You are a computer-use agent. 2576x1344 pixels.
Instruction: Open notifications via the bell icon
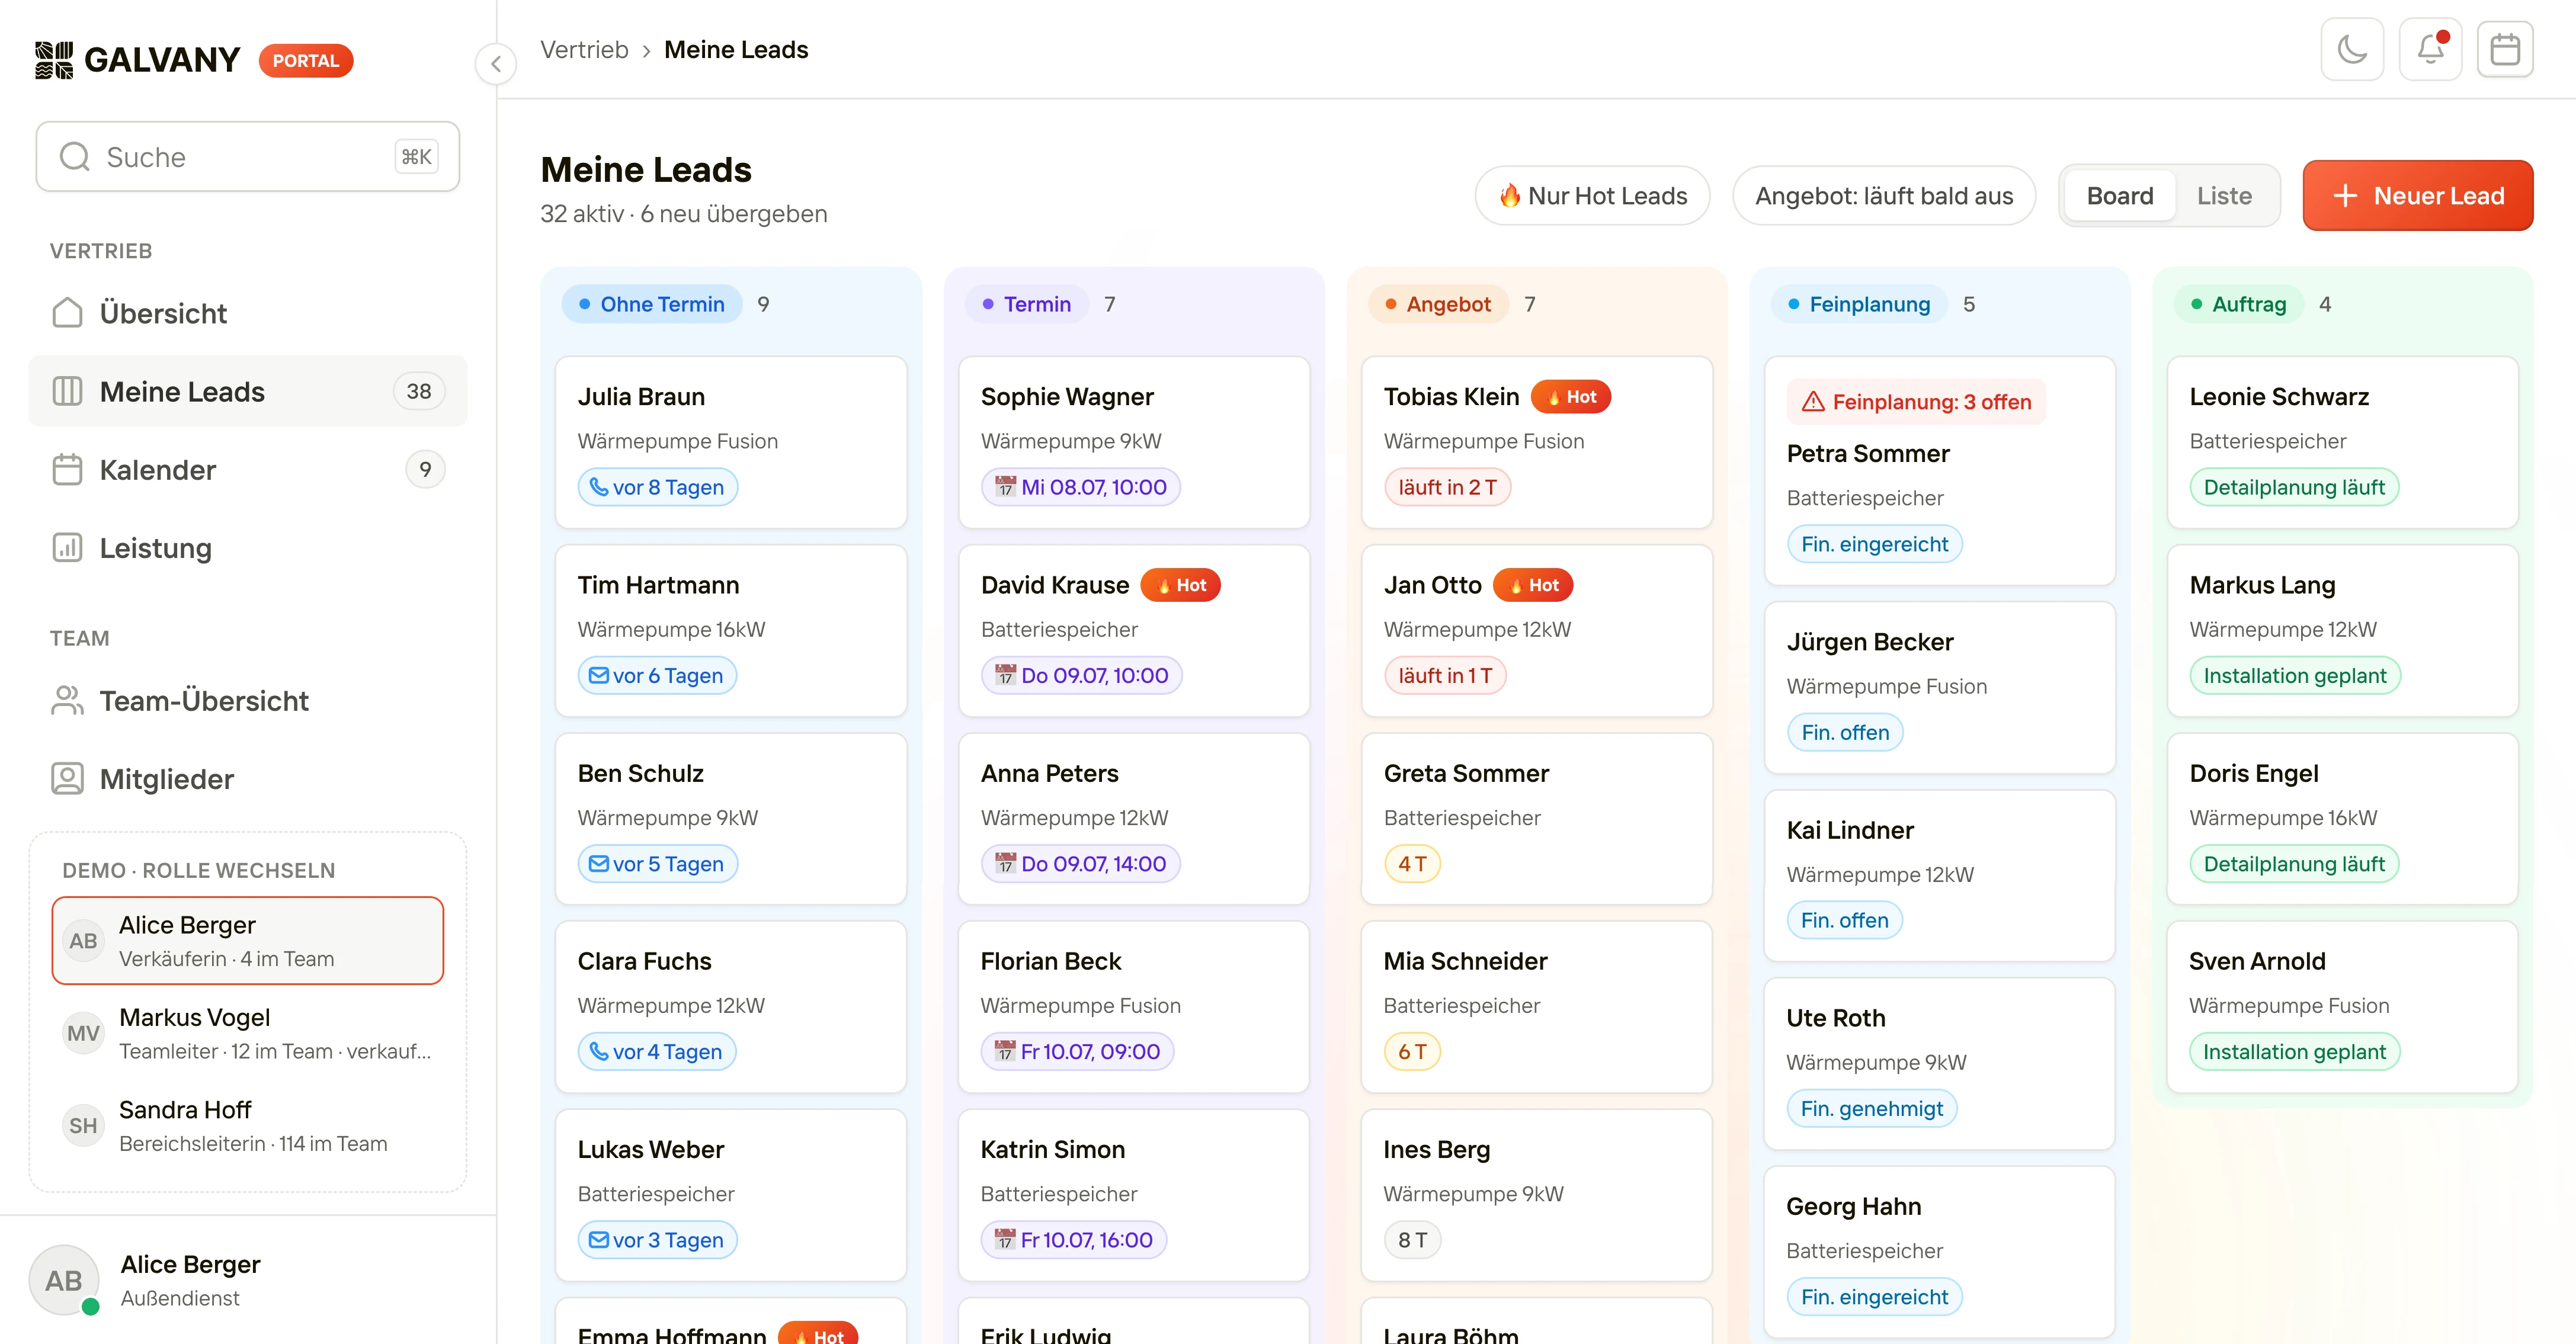pyautogui.click(x=2430, y=49)
